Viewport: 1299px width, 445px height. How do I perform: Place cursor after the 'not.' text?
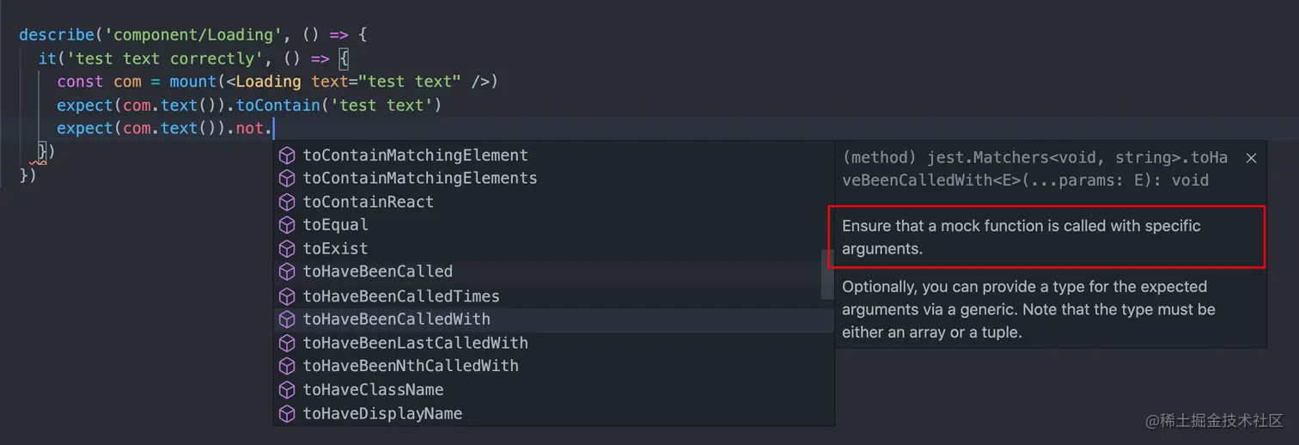(274, 128)
